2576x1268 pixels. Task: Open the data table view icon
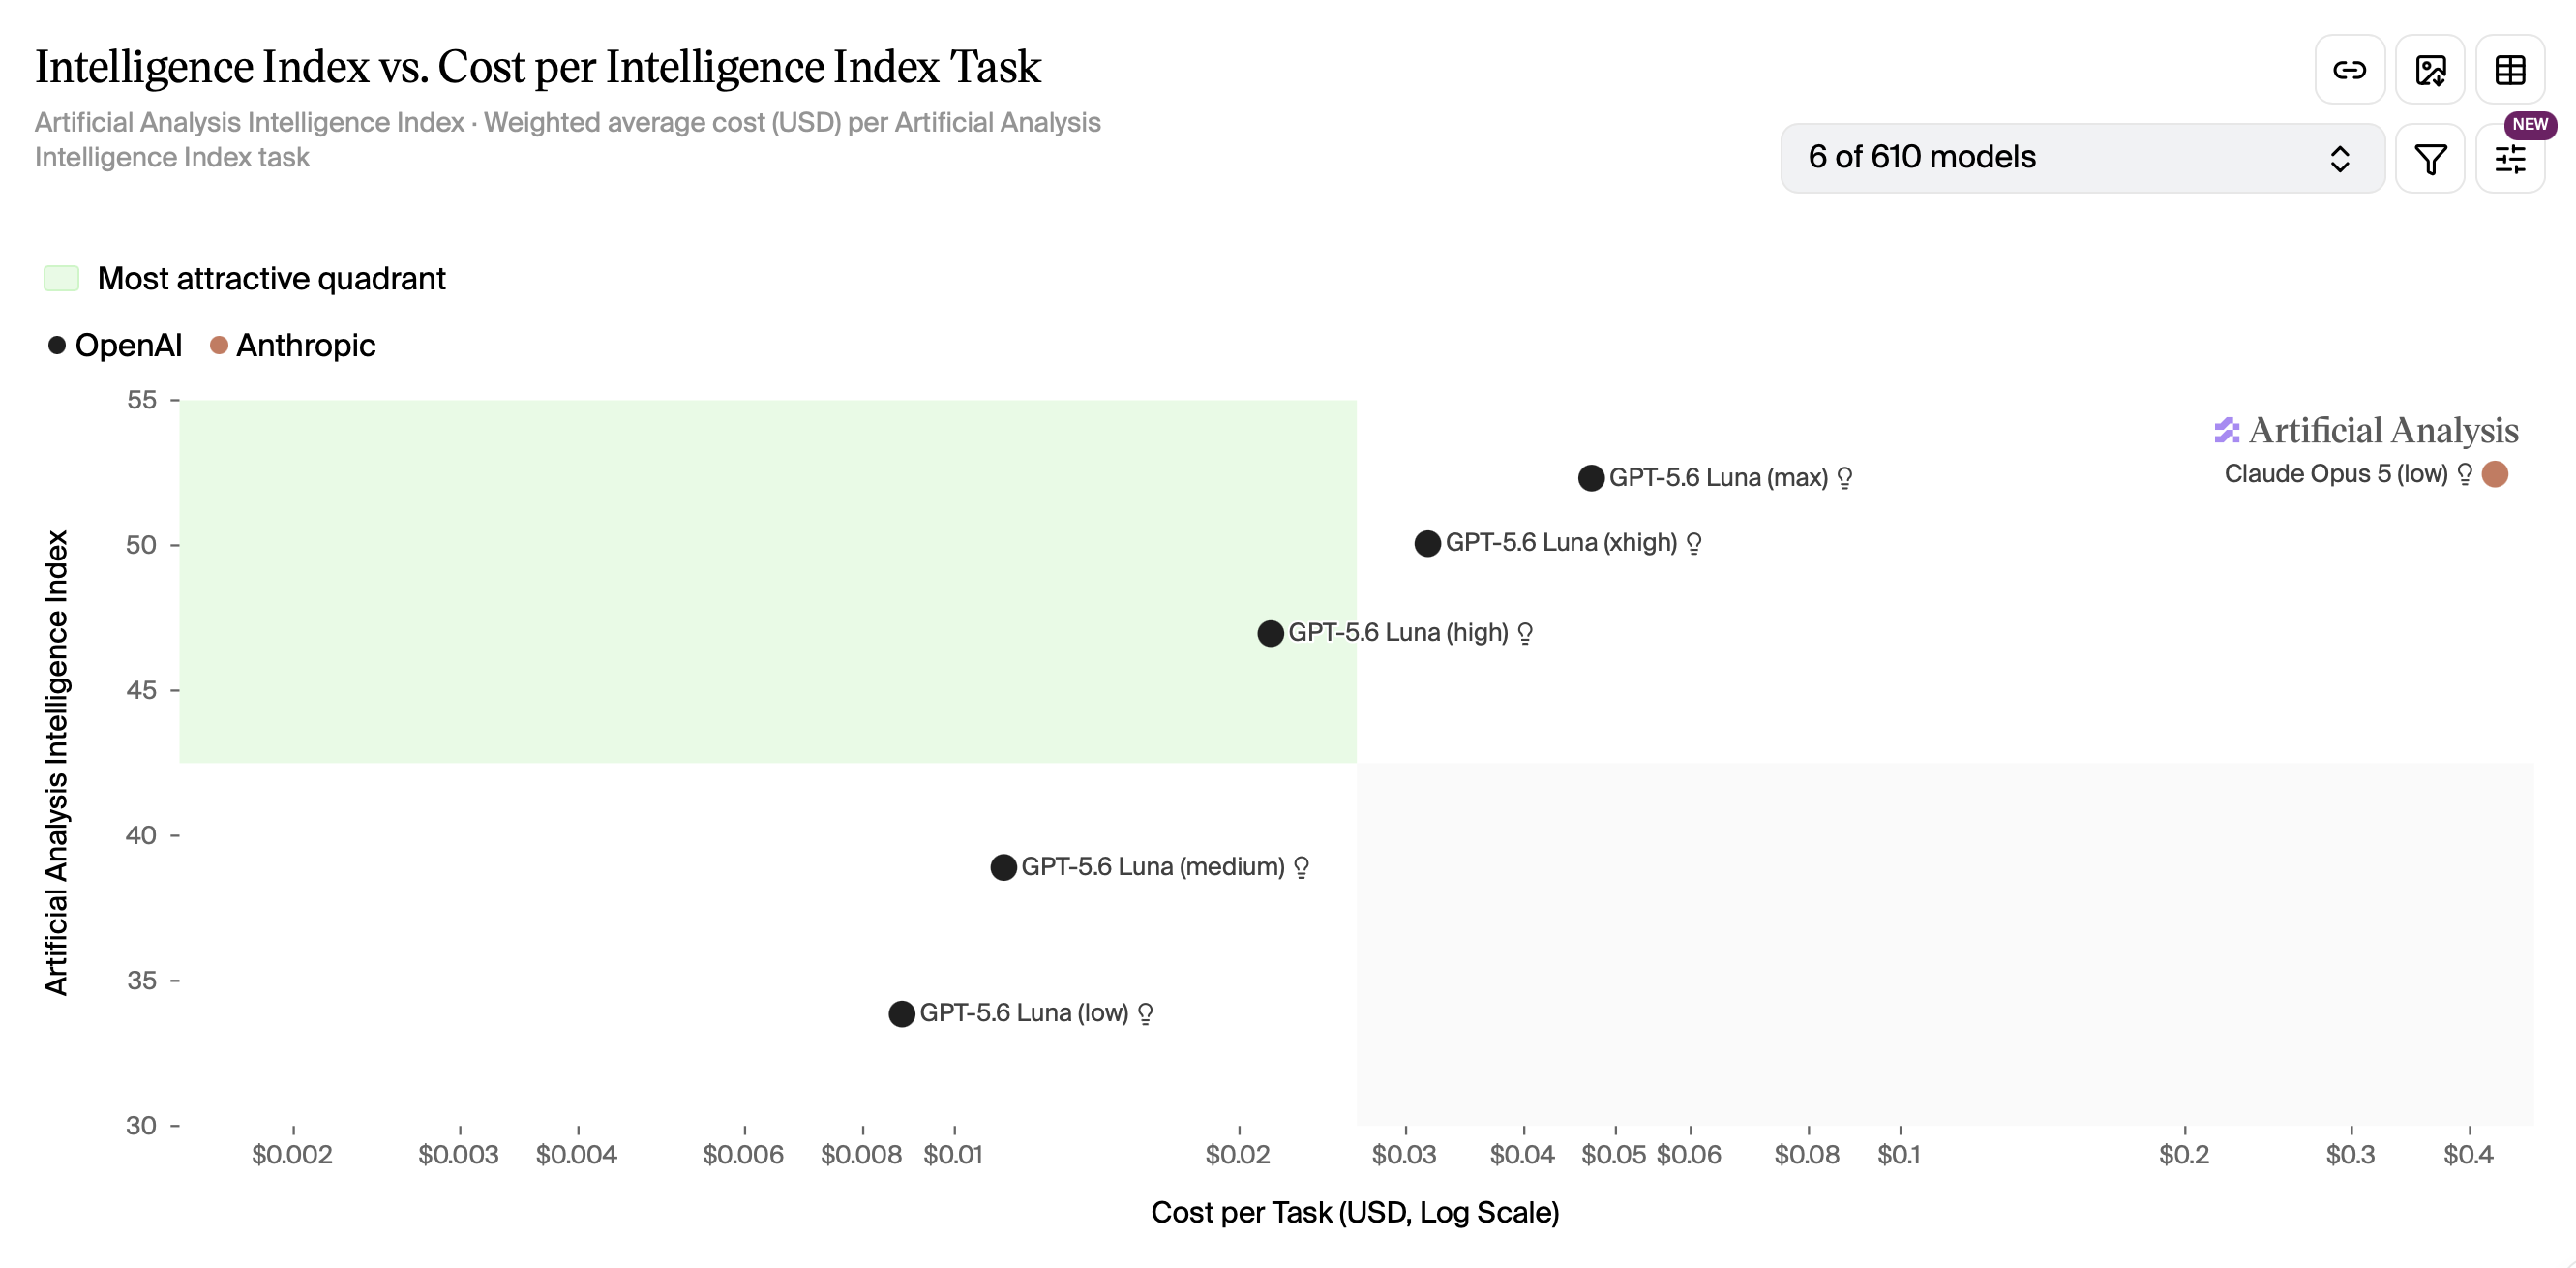2510,70
